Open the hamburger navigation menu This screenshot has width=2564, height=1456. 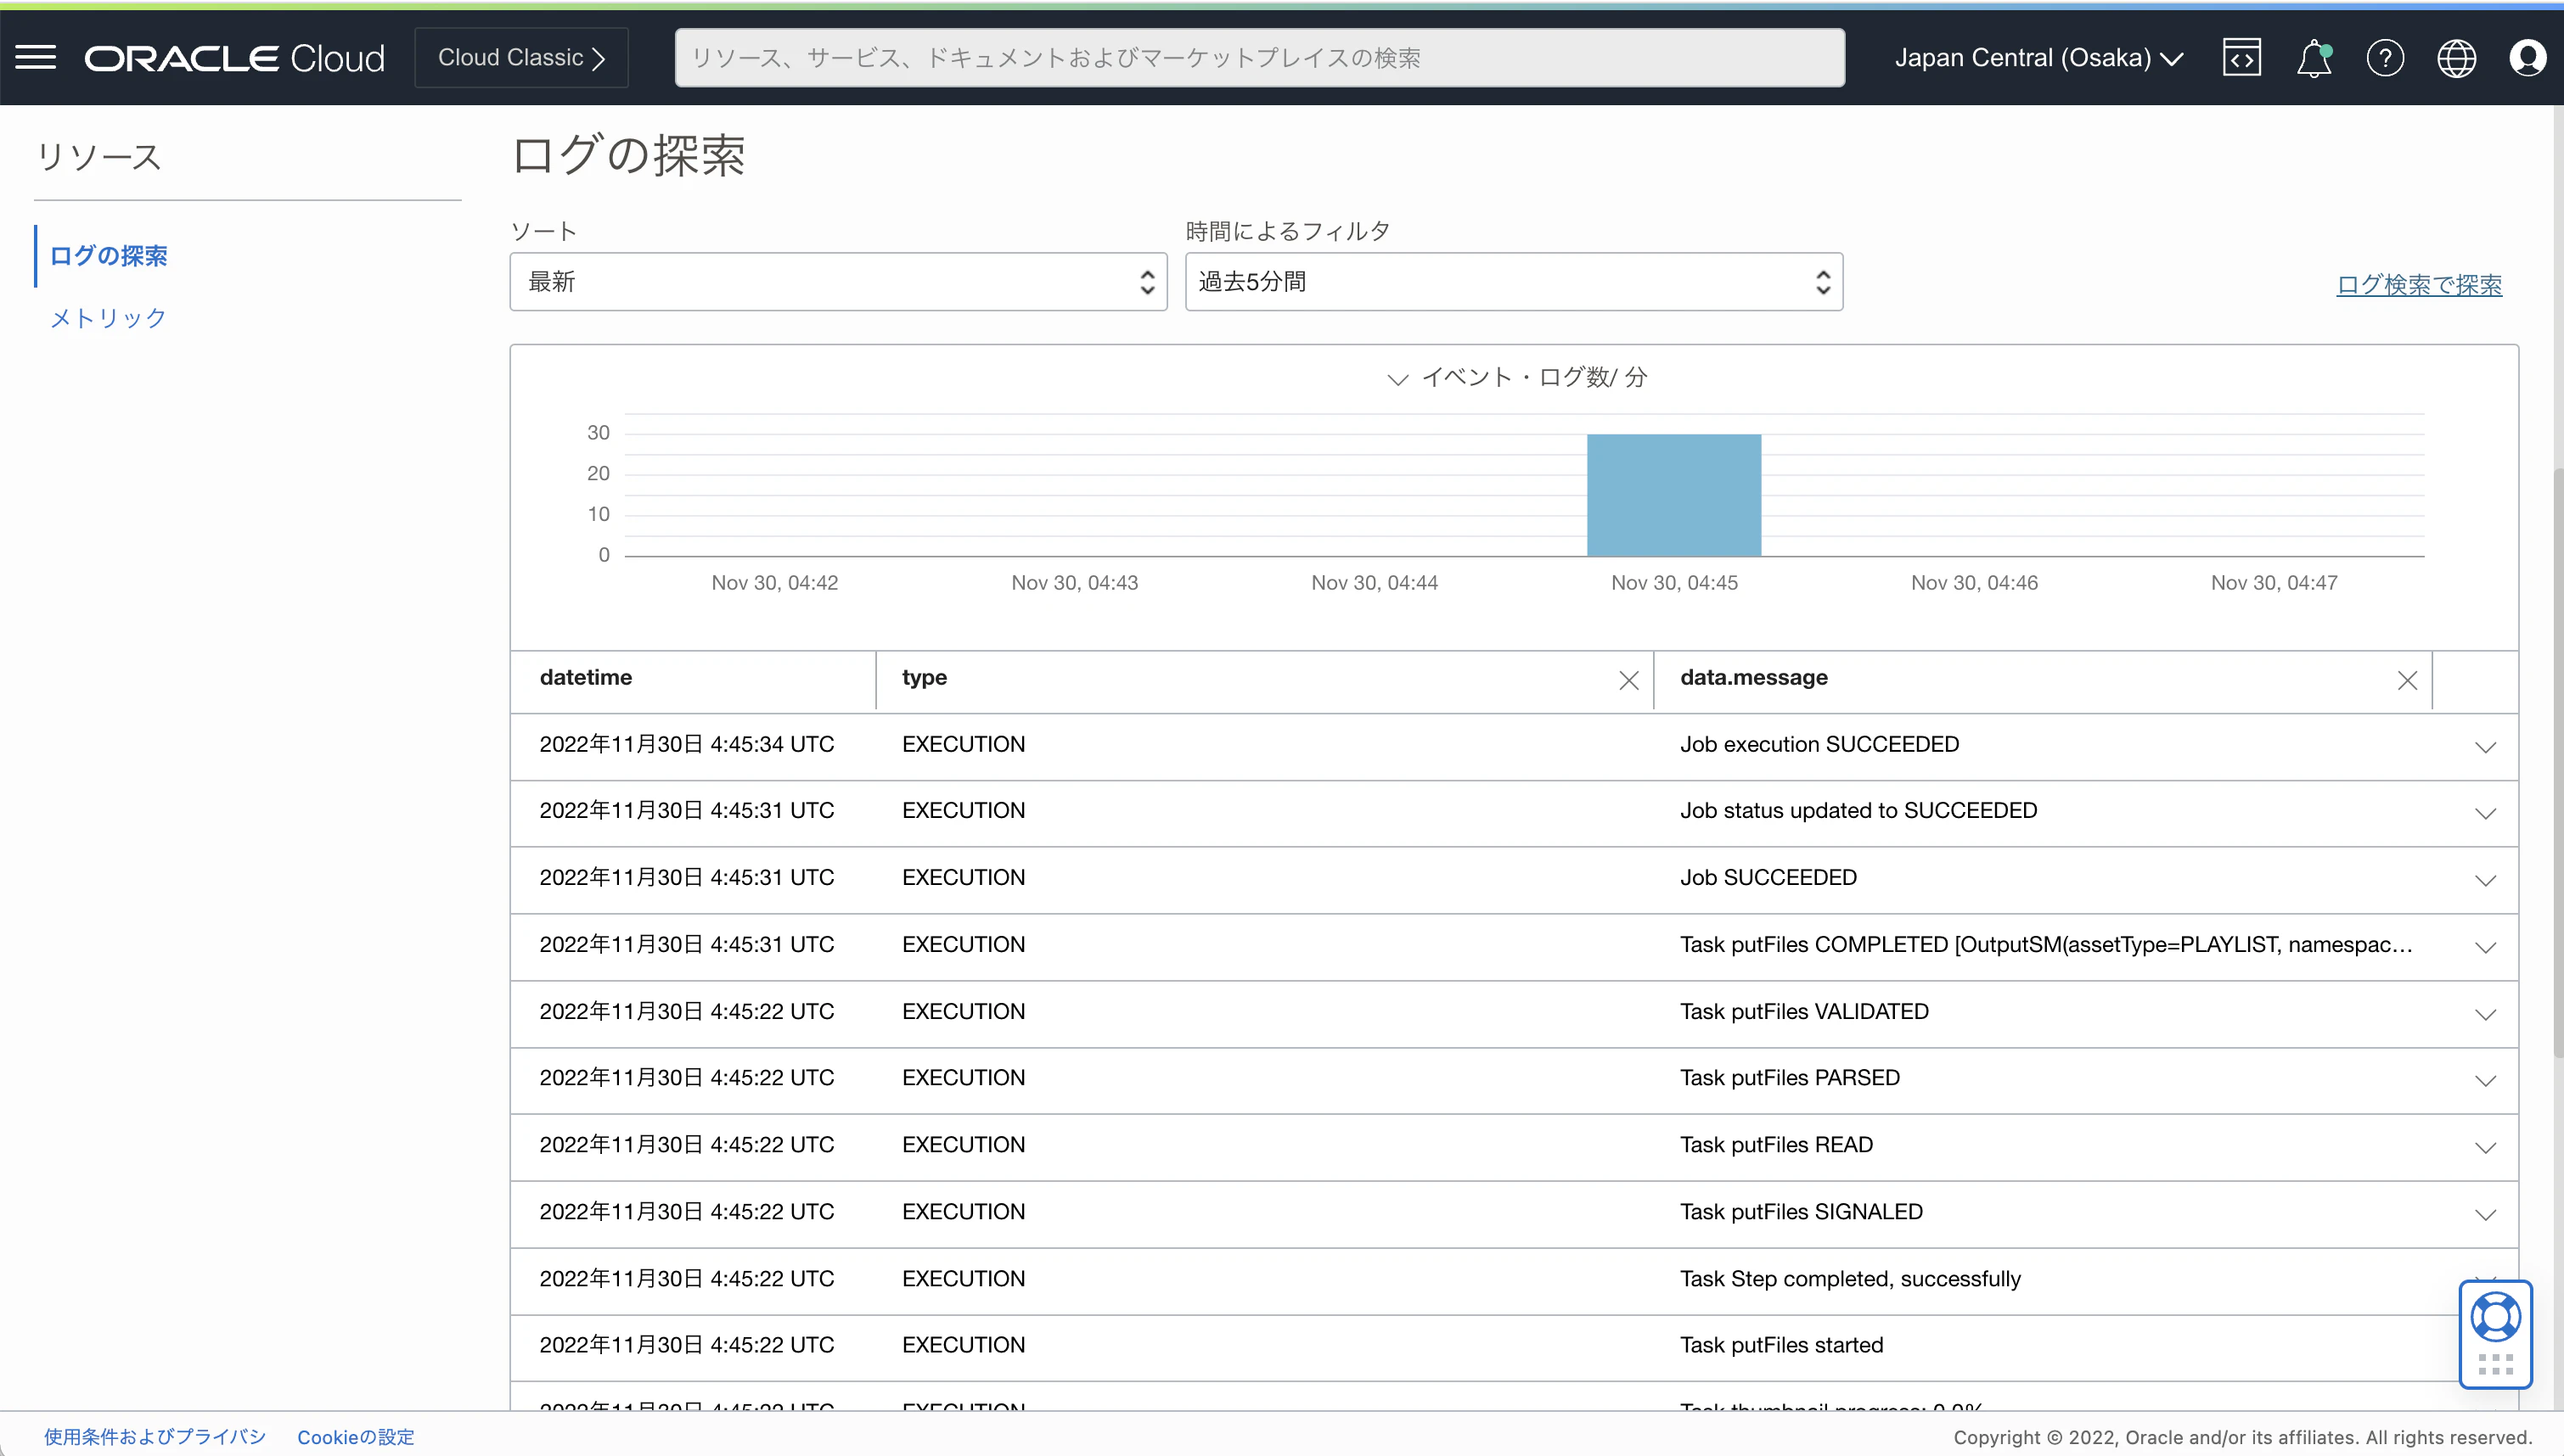coord(36,58)
